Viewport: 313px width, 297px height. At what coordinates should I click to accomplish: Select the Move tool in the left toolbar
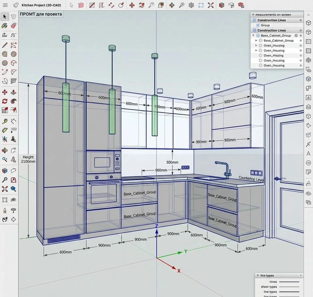(5, 92)
